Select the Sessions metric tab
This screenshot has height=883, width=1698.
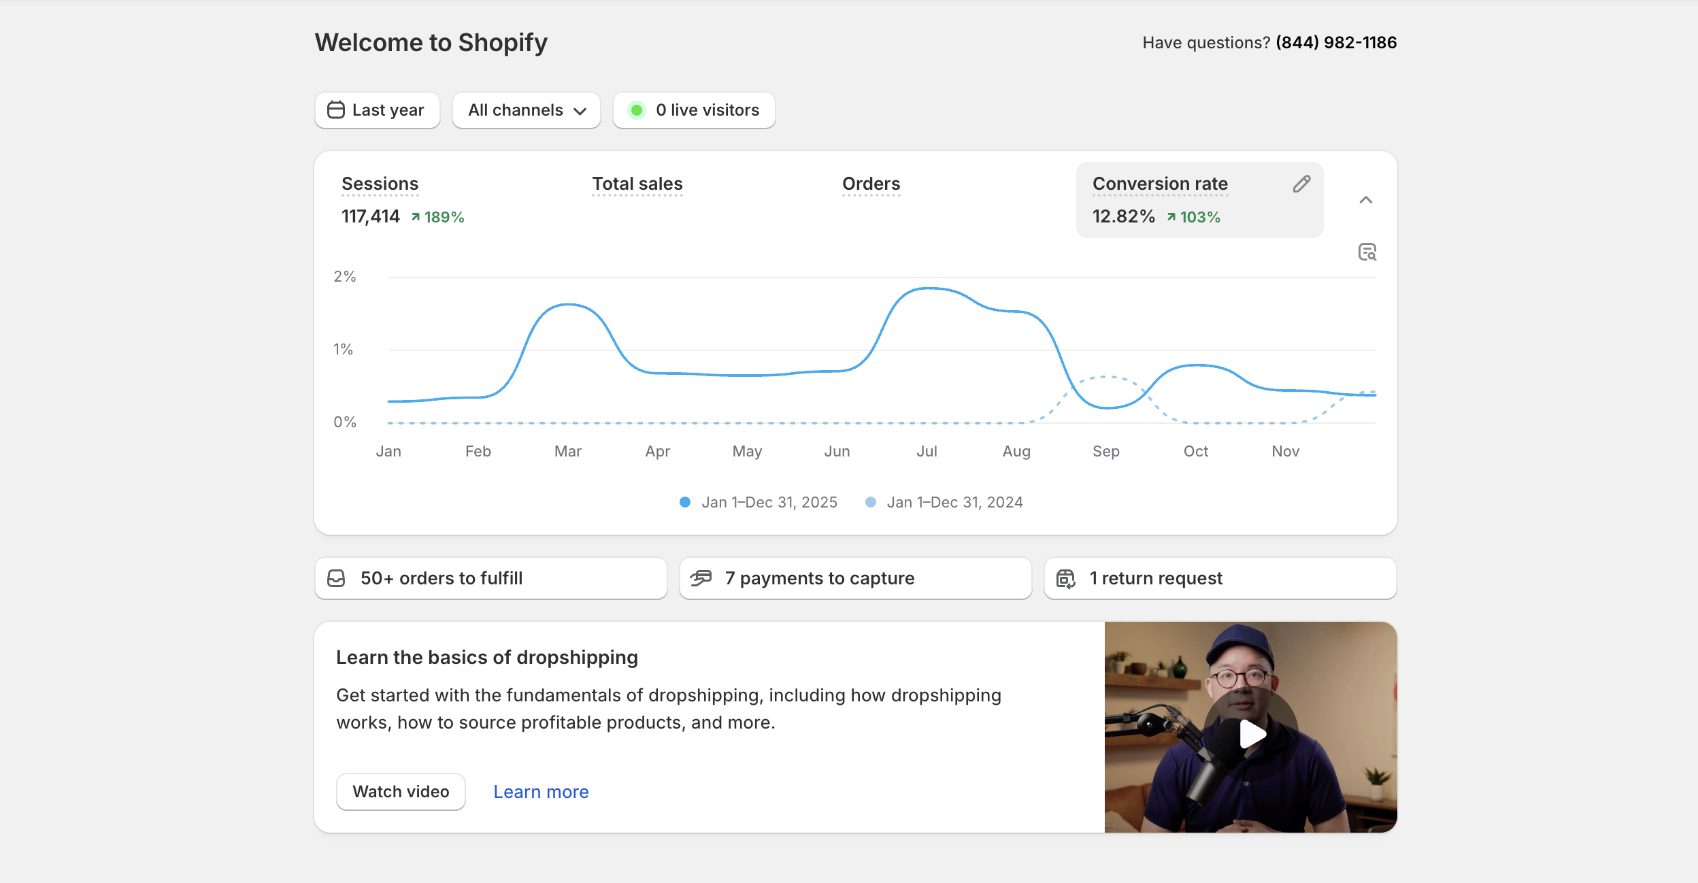[x=380, y=184]
